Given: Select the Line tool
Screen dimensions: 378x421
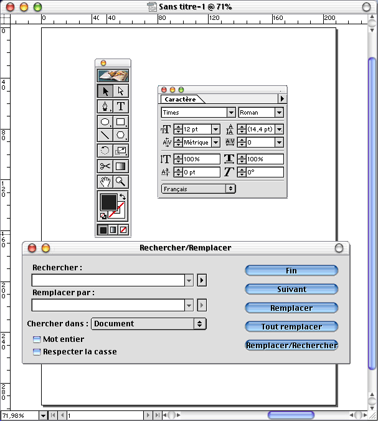Looking at the screenshot, I should coord(105,135).
